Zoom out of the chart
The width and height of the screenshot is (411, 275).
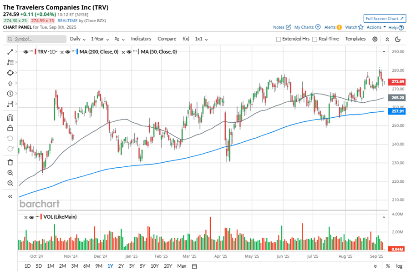pos(10,183)
